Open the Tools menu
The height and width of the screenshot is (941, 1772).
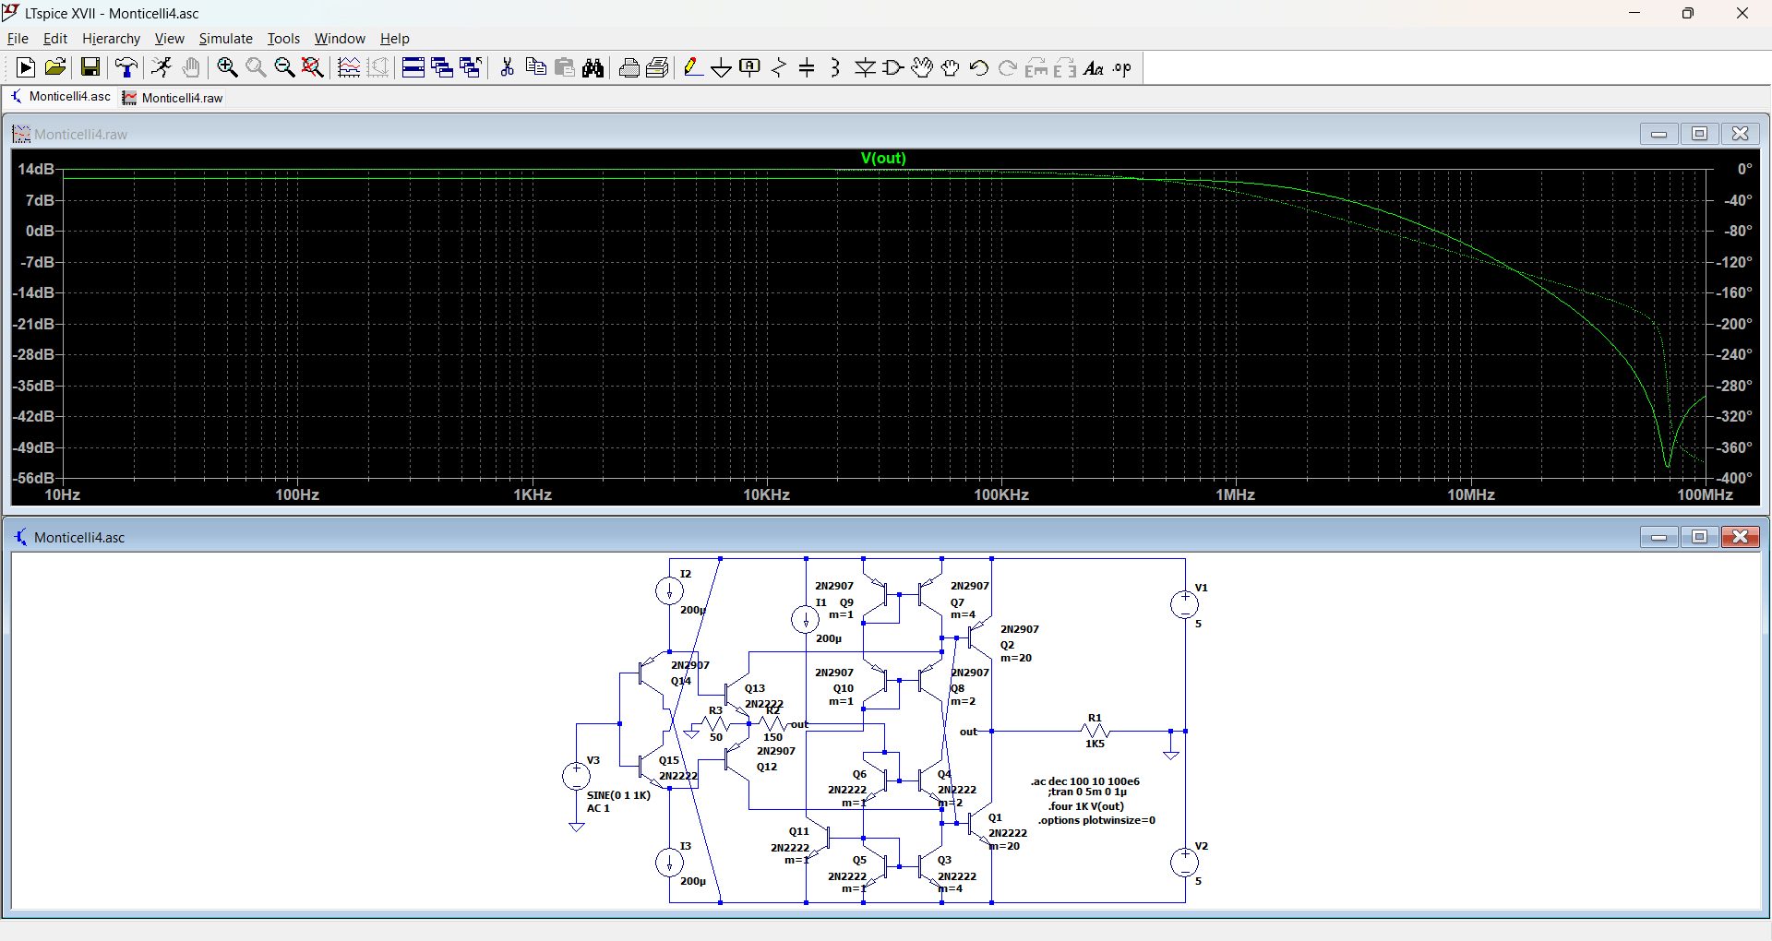click(x=283, y=39)
